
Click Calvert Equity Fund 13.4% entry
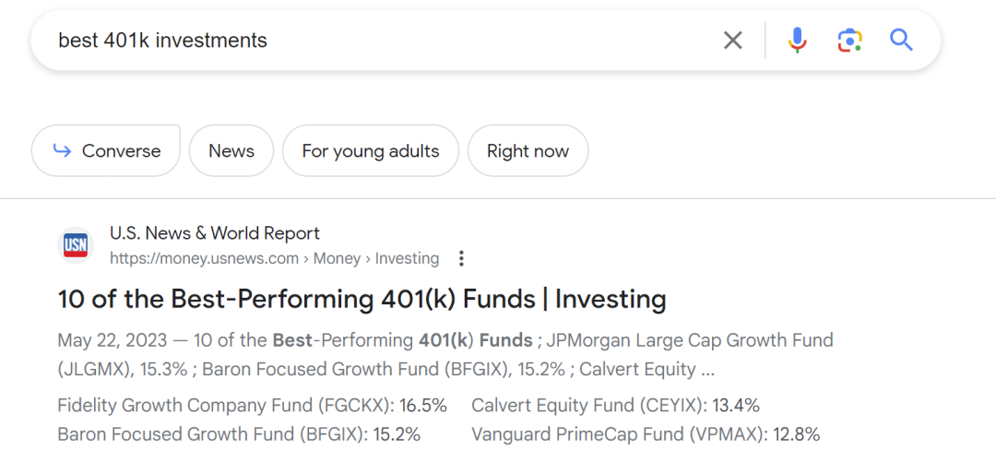pyautogui.click(x=615, y=406)
